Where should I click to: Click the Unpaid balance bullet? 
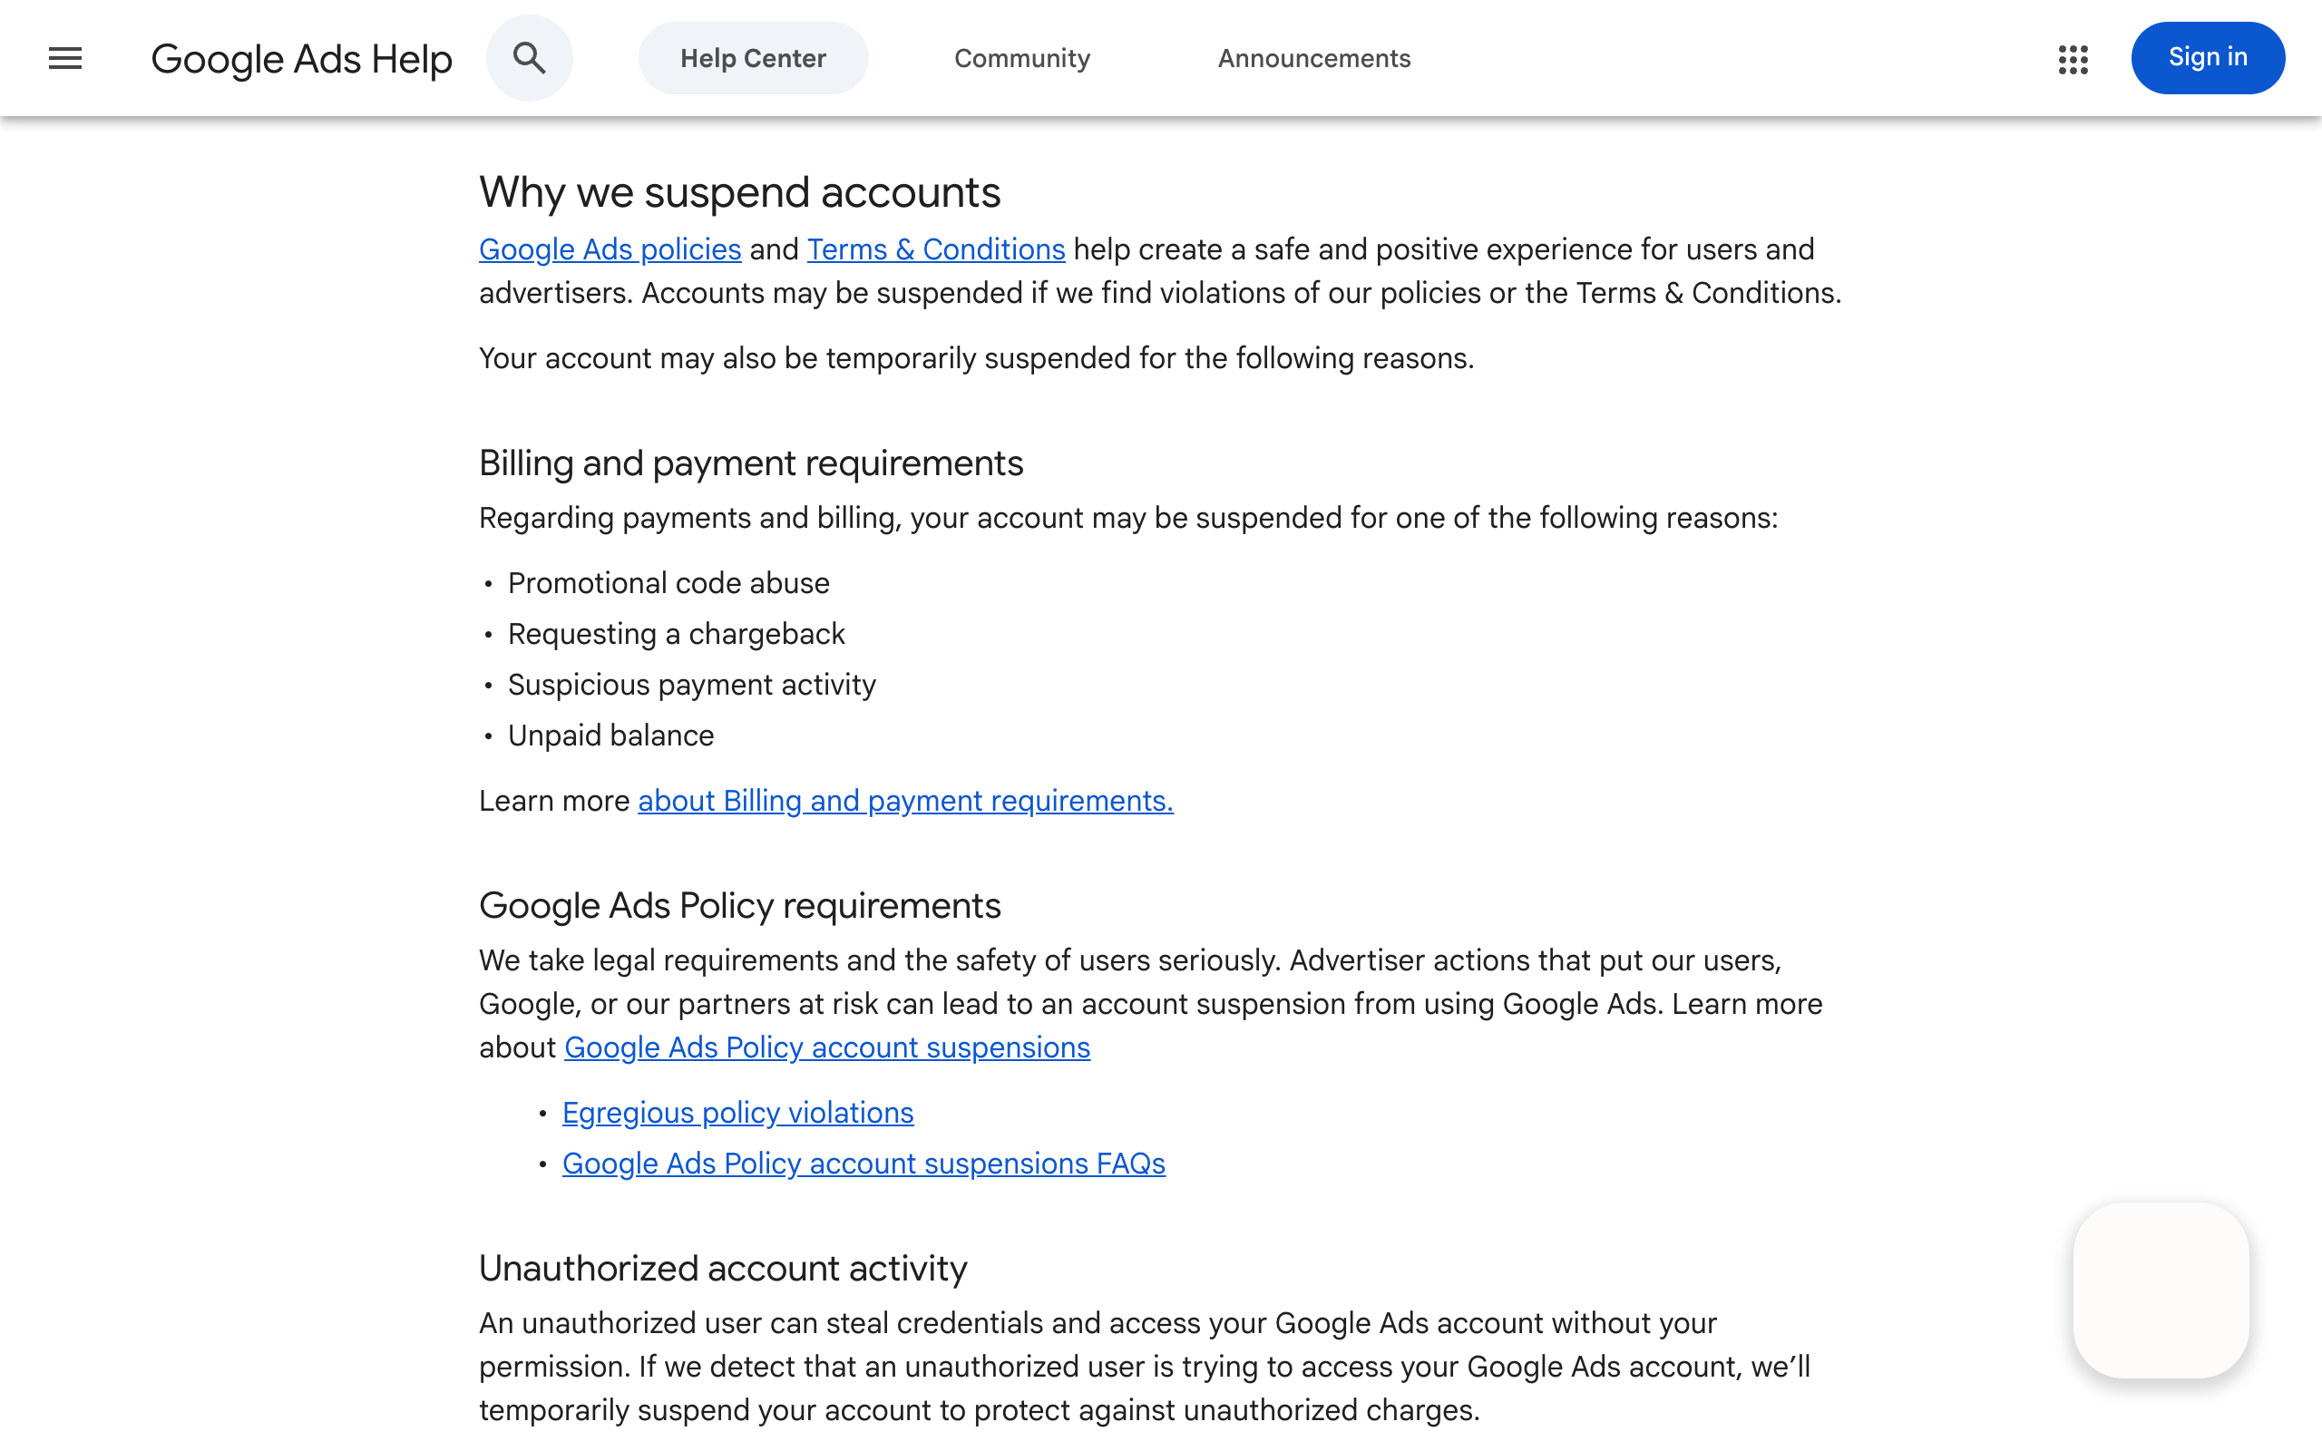[611, 736]
